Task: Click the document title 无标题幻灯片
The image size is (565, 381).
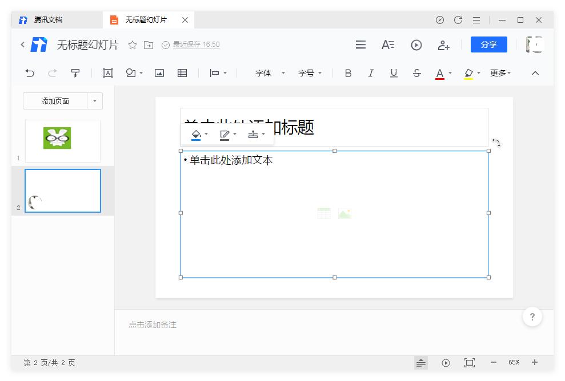Action: (87, 45)
